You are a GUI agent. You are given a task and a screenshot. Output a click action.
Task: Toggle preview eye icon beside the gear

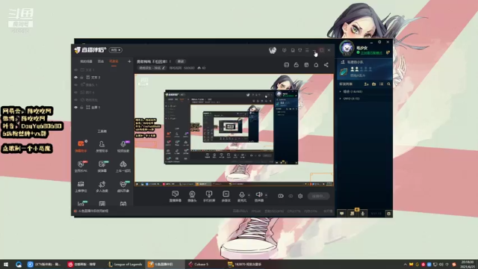(x=291, y=196)
